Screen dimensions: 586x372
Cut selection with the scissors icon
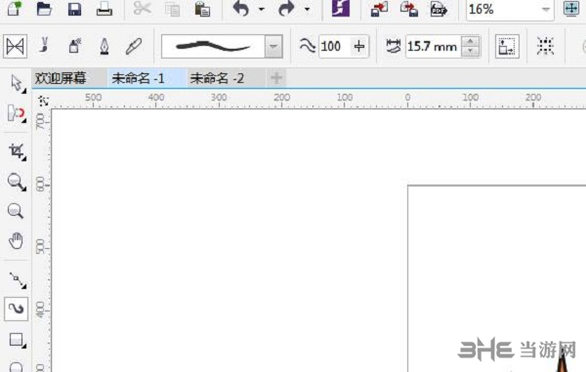tap(142, 8)
